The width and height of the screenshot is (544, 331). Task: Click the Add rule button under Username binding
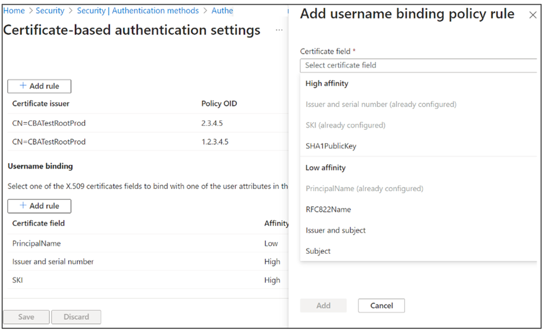(x=39, y=206)
